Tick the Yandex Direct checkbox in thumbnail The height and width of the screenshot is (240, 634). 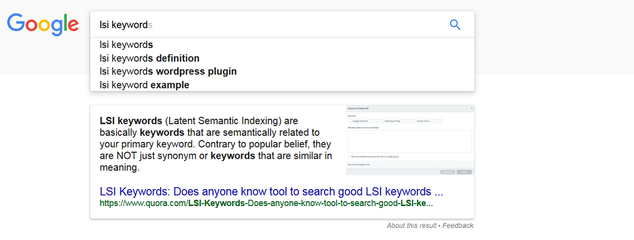(415, 121)
